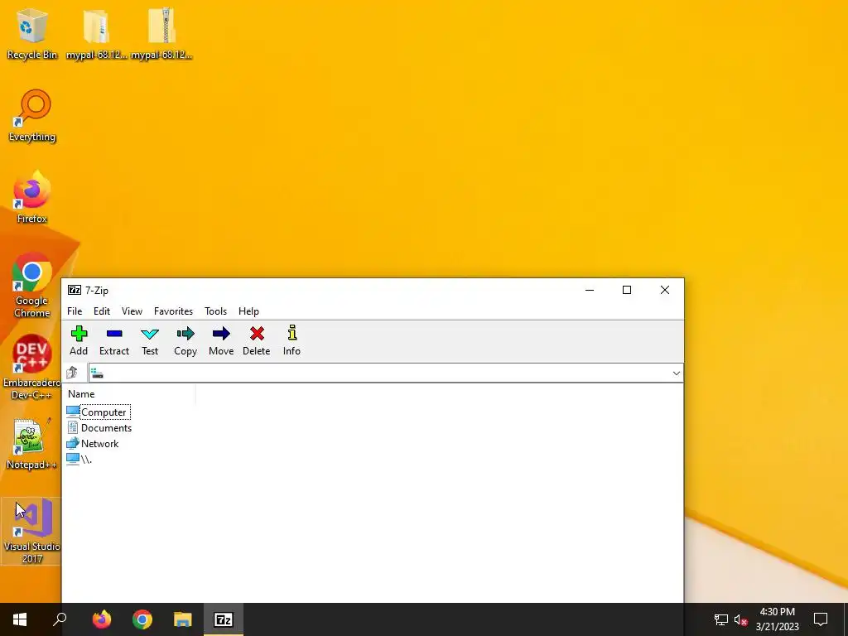Screen dimensions: 848x636
Task: Select the 'Computer' row text
Action: click(104, 412)
